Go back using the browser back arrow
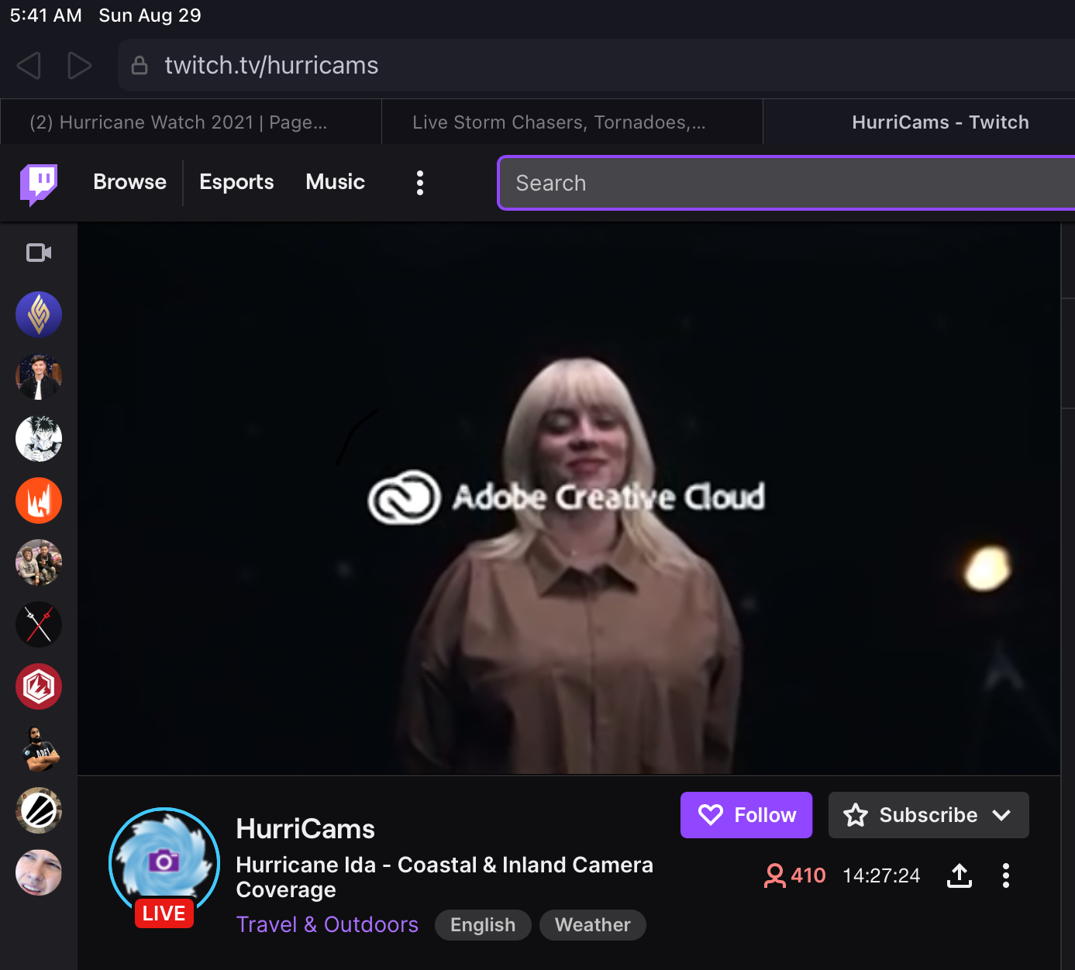Image resolution: width=1075 pixels, height=970 pixels. click(x=29, y=66)
